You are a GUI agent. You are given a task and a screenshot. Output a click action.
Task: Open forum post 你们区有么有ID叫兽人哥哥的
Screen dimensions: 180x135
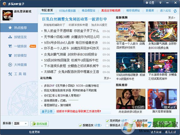[62, 95]
